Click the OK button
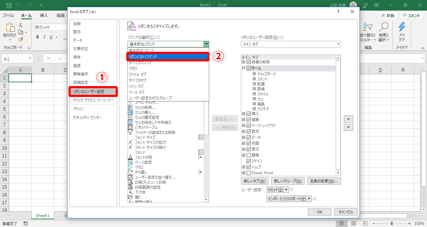The width and height of the screenshot is (427, 227). (319, 212)
